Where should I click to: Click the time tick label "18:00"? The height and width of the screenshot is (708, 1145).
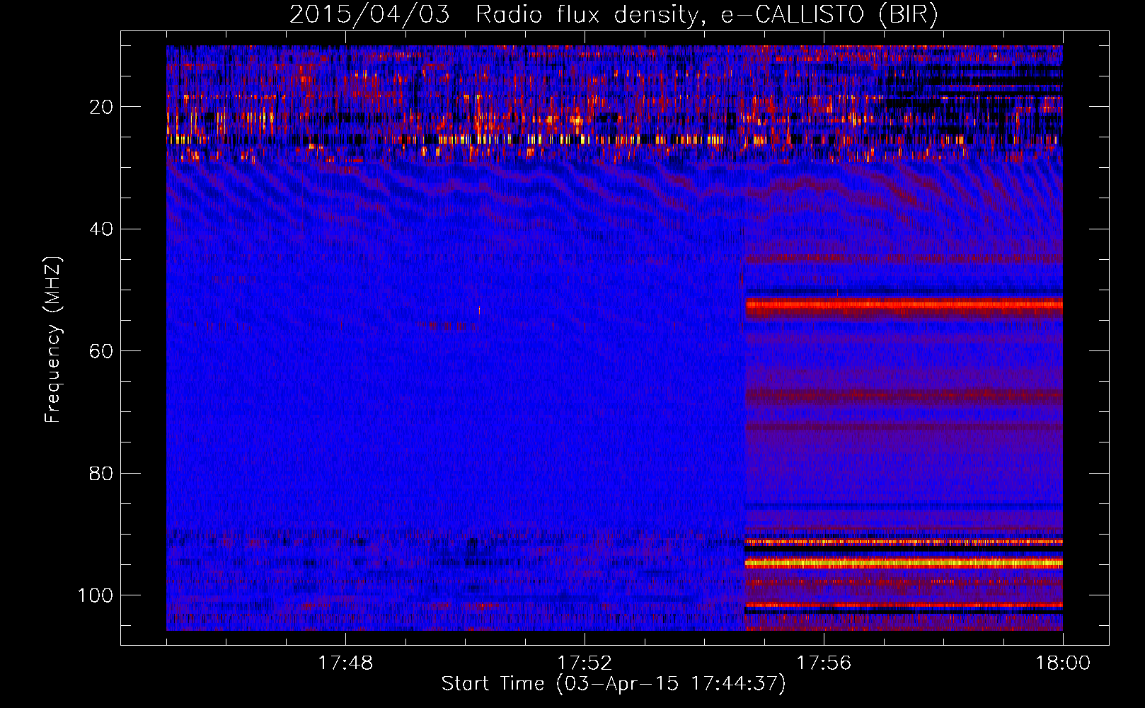(x=1063, y=663)
